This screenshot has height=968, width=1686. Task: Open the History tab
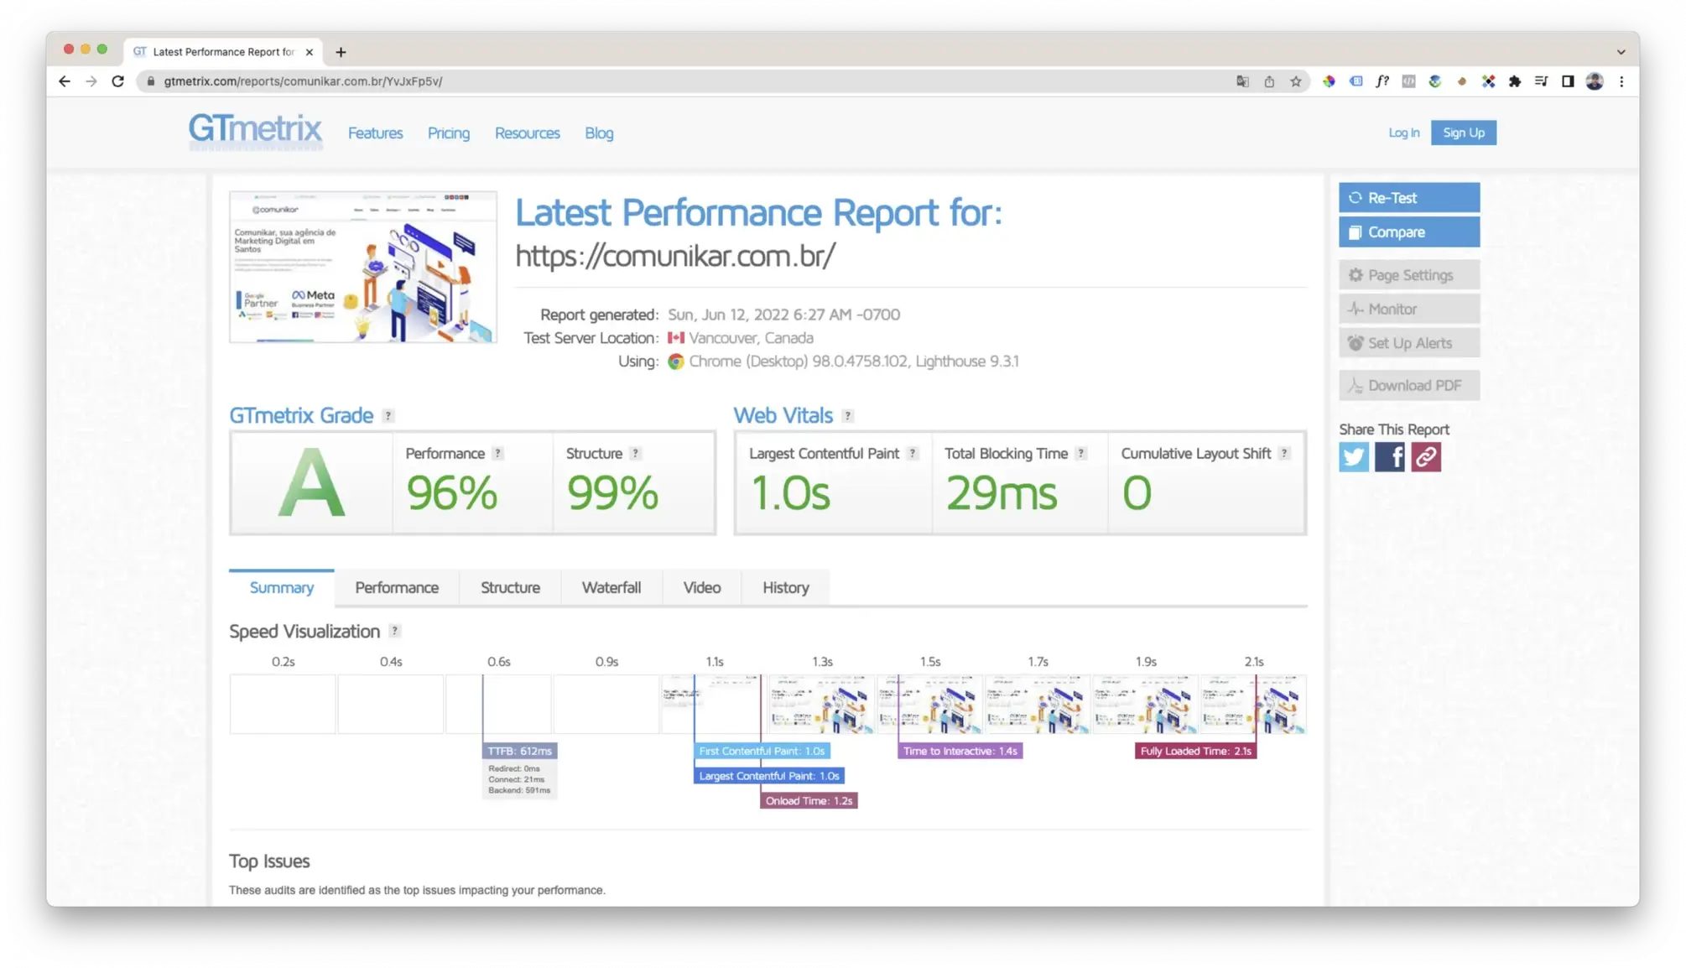[x=786, y=588]
